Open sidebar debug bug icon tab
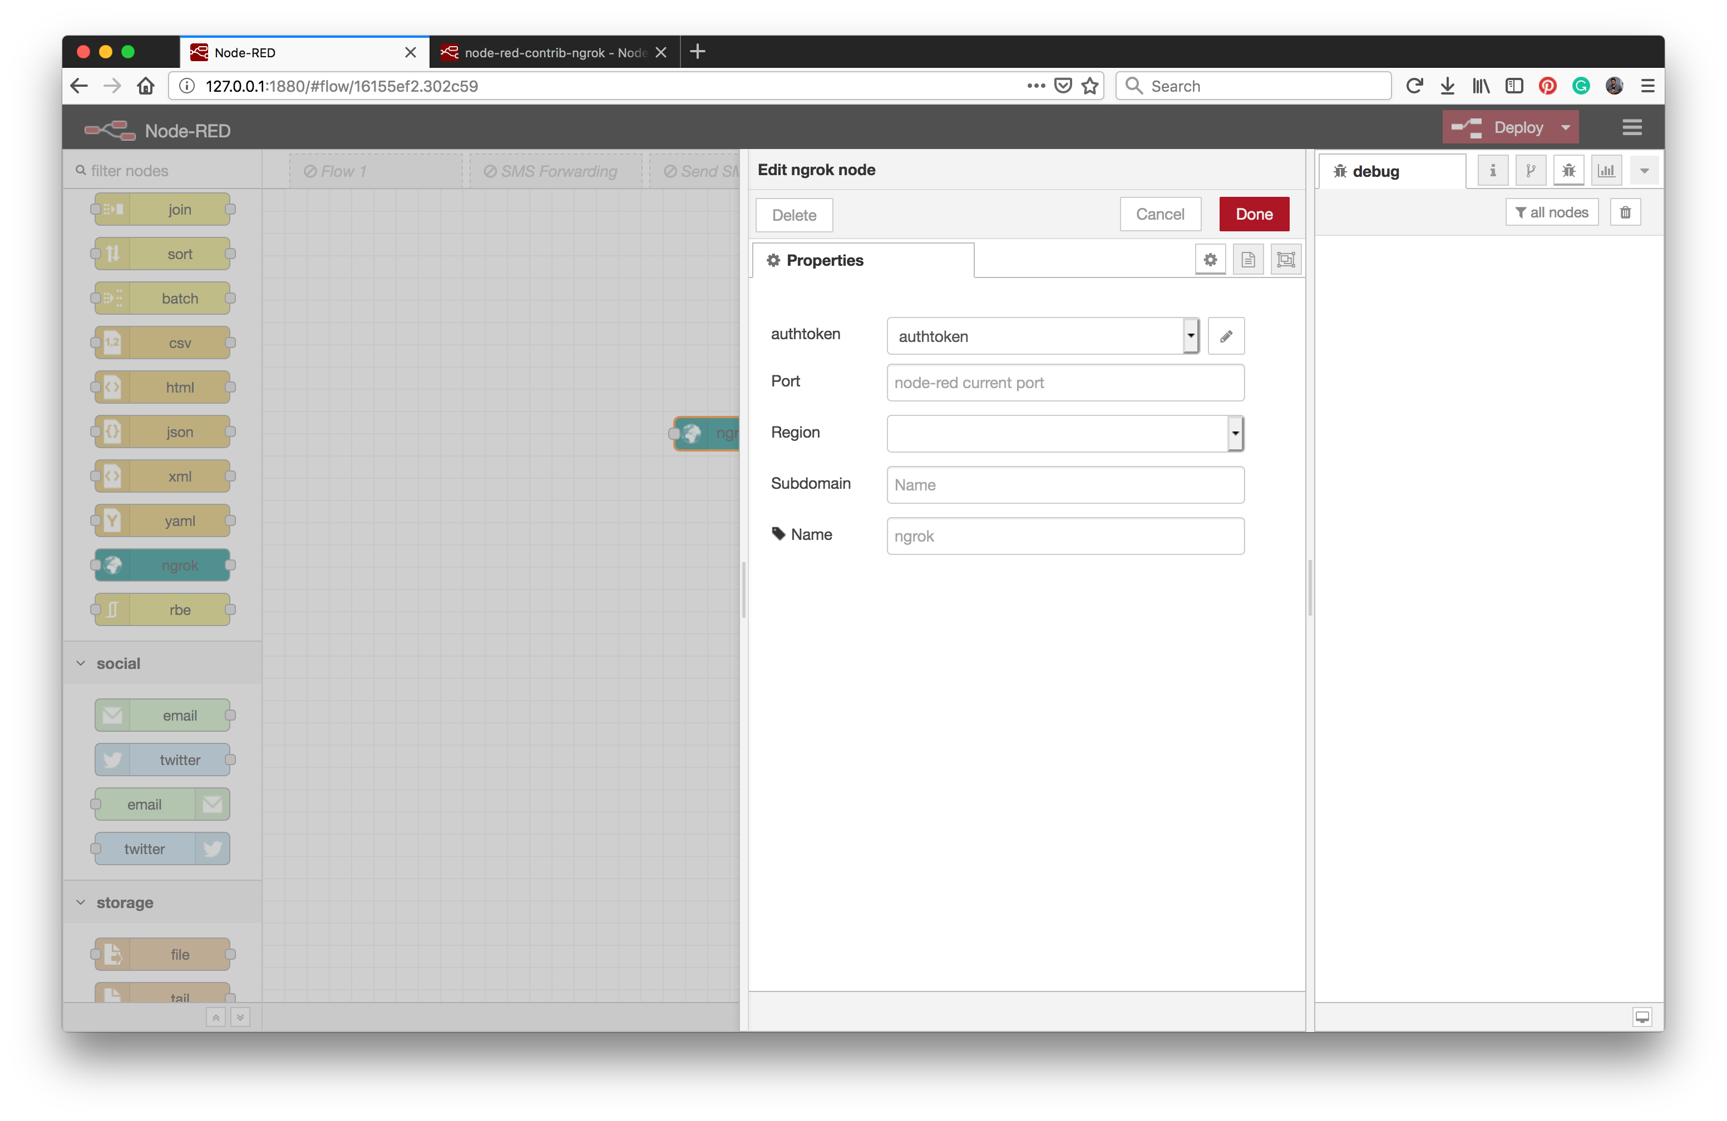Screen dimensions: 1727x1121 click(x=1568, y=171)
